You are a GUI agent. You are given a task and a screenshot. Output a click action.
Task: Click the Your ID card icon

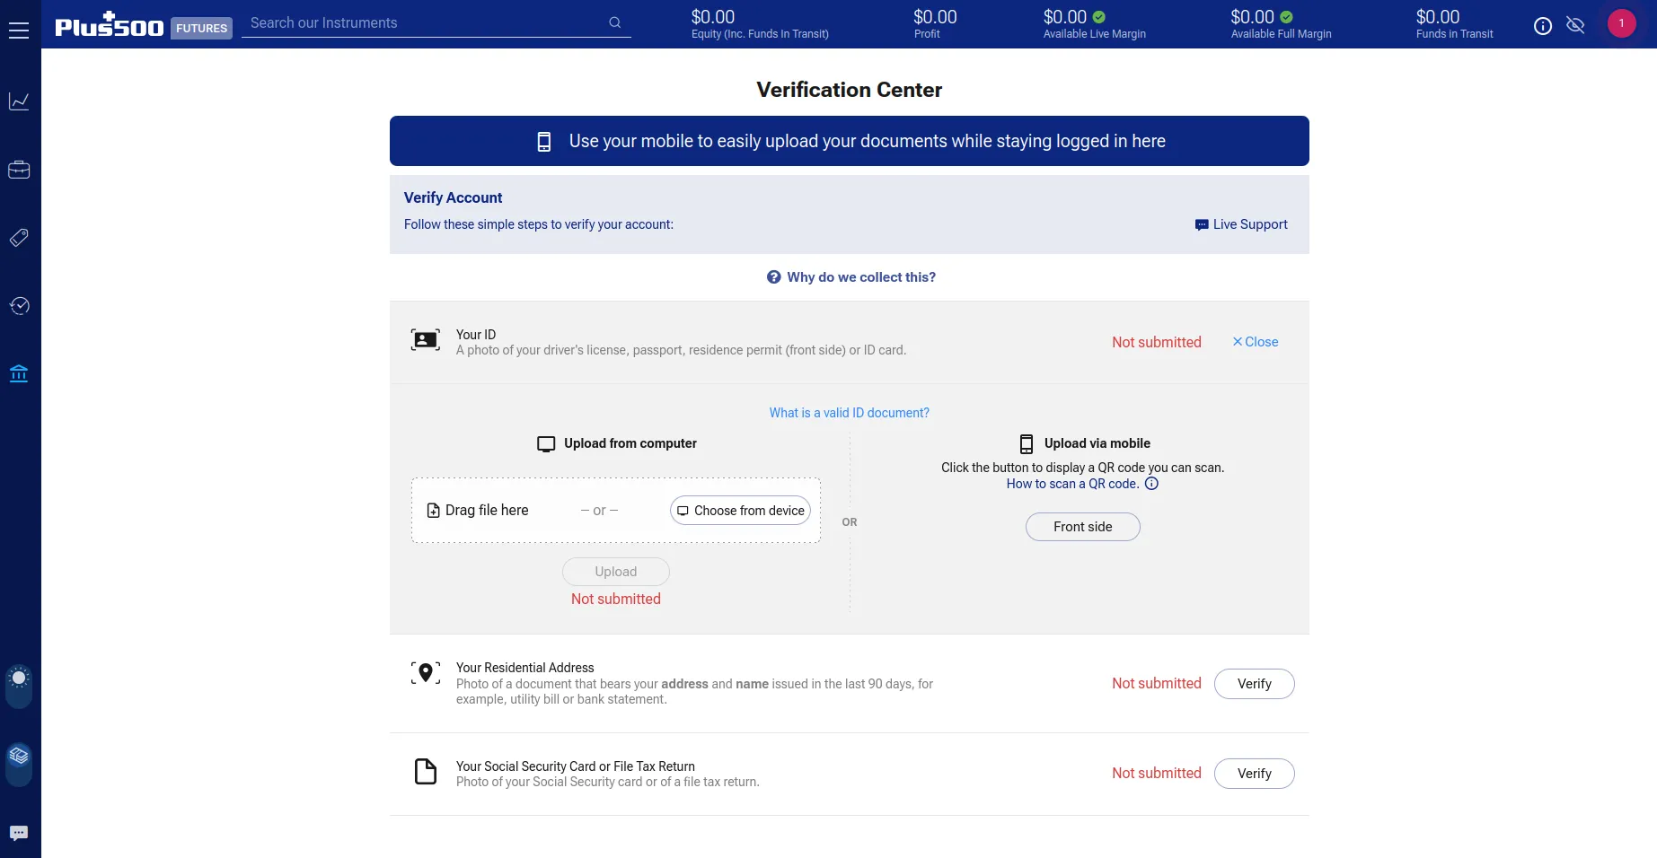point(426,340)
